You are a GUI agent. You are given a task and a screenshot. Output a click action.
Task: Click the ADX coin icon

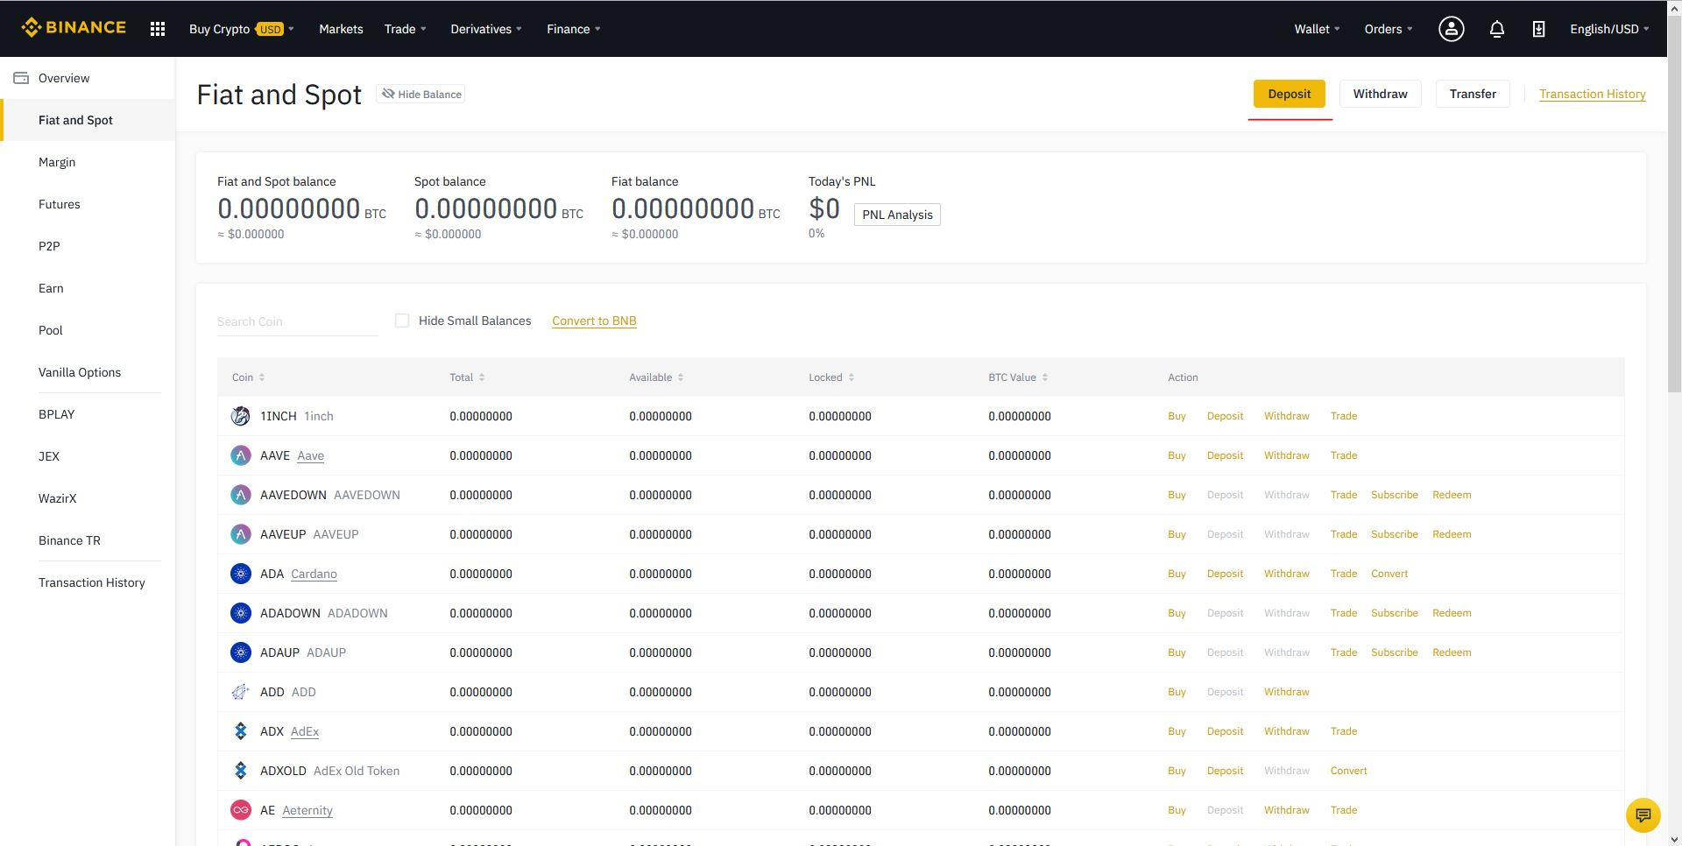[240, 731]
